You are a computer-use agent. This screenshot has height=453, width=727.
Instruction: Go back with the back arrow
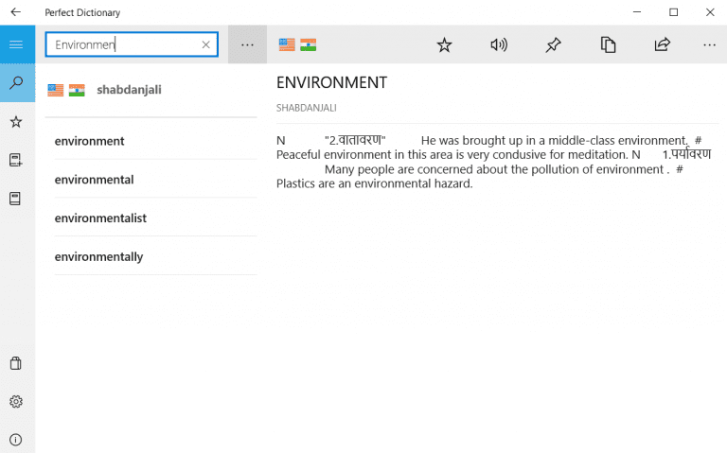pos(16,12)
